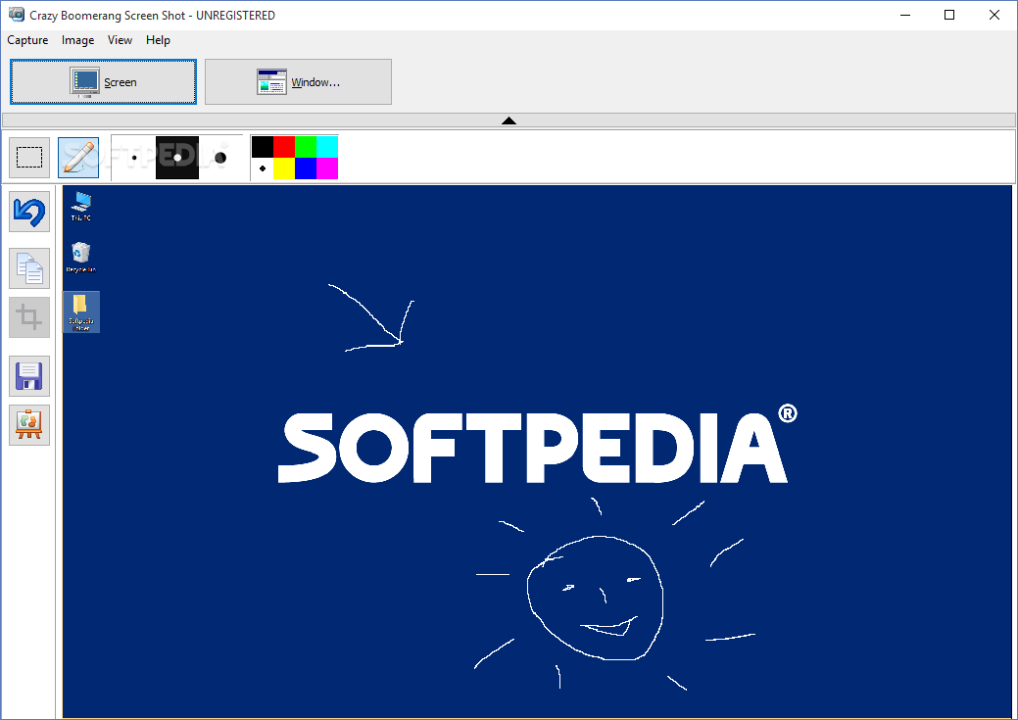Open the View menu
The image size is (1018, 720).
[121, 40]
